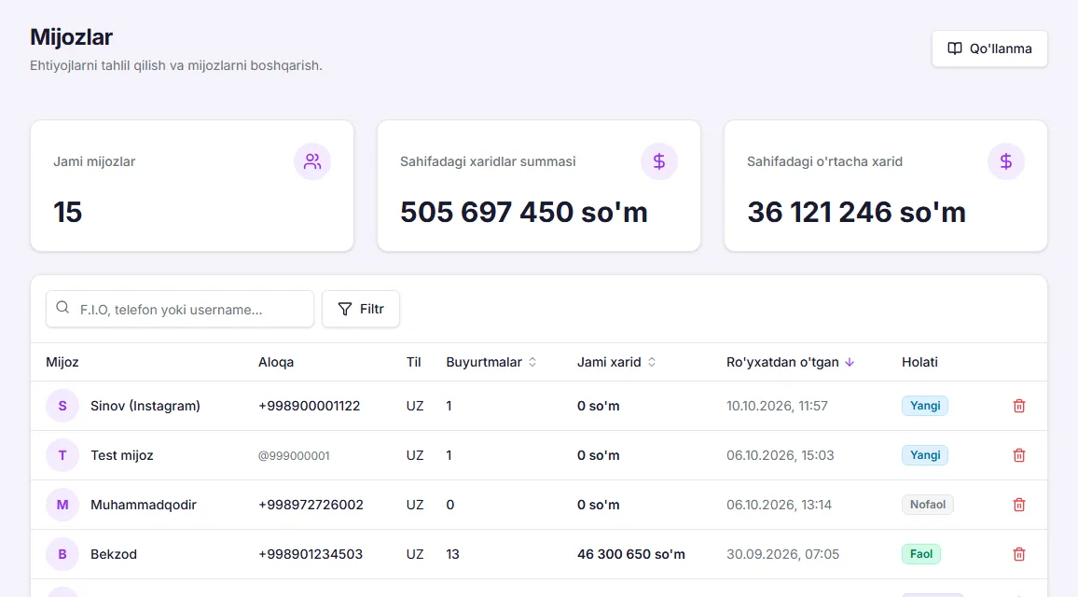Select customer name Test mijoz
Image resolution: width=1078 pixels, height=597 pixels.
121,455
